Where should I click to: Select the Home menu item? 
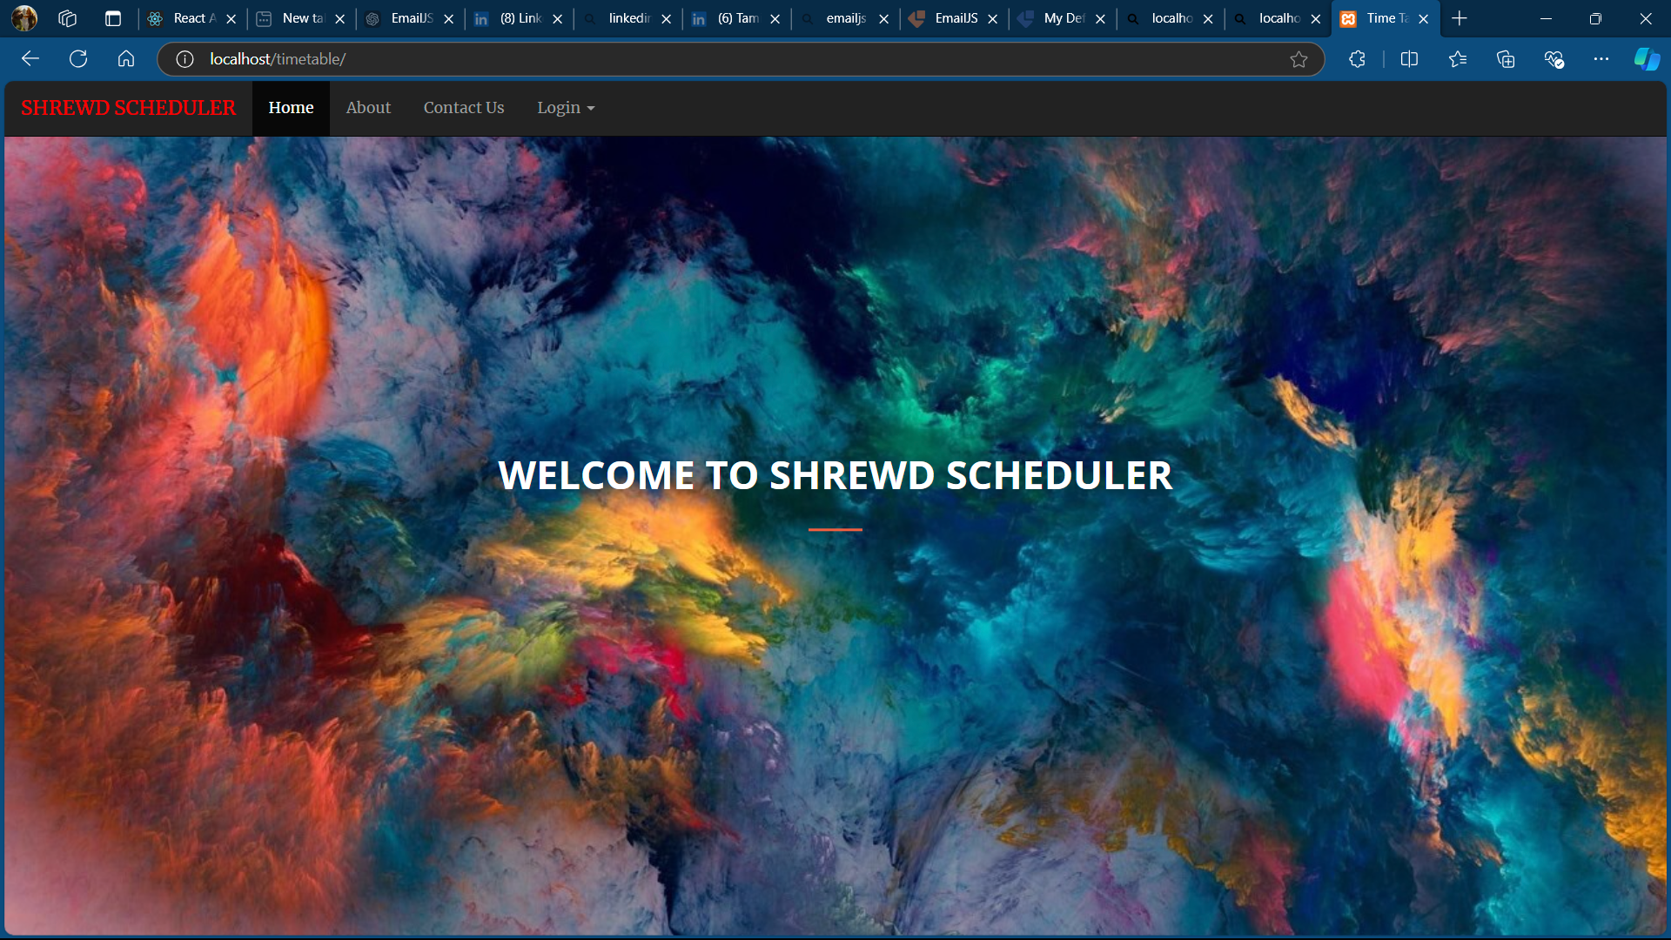coord(291,108)
